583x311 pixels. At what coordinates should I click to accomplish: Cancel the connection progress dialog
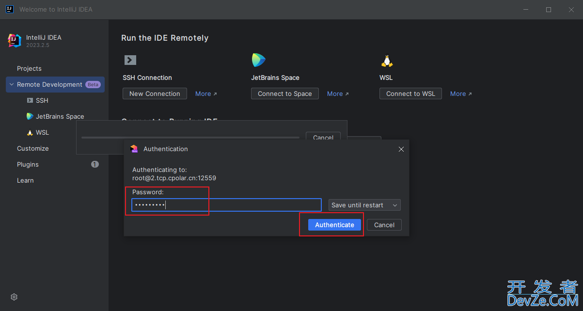[x=323, y=137]
